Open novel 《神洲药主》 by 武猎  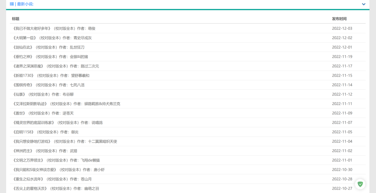45,151
